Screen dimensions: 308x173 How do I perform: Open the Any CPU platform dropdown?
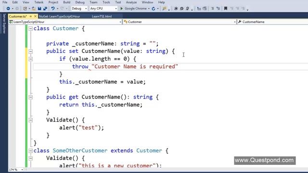pos(103,9)
